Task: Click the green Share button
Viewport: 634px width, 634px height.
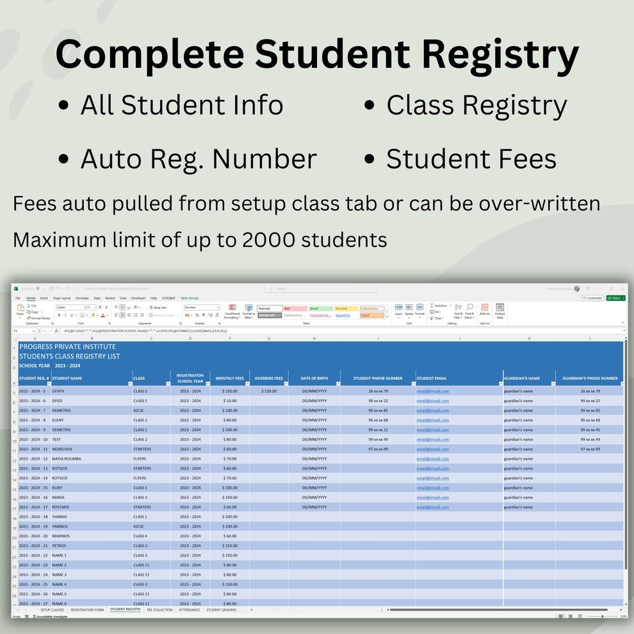Action: [x=616, y=298]
